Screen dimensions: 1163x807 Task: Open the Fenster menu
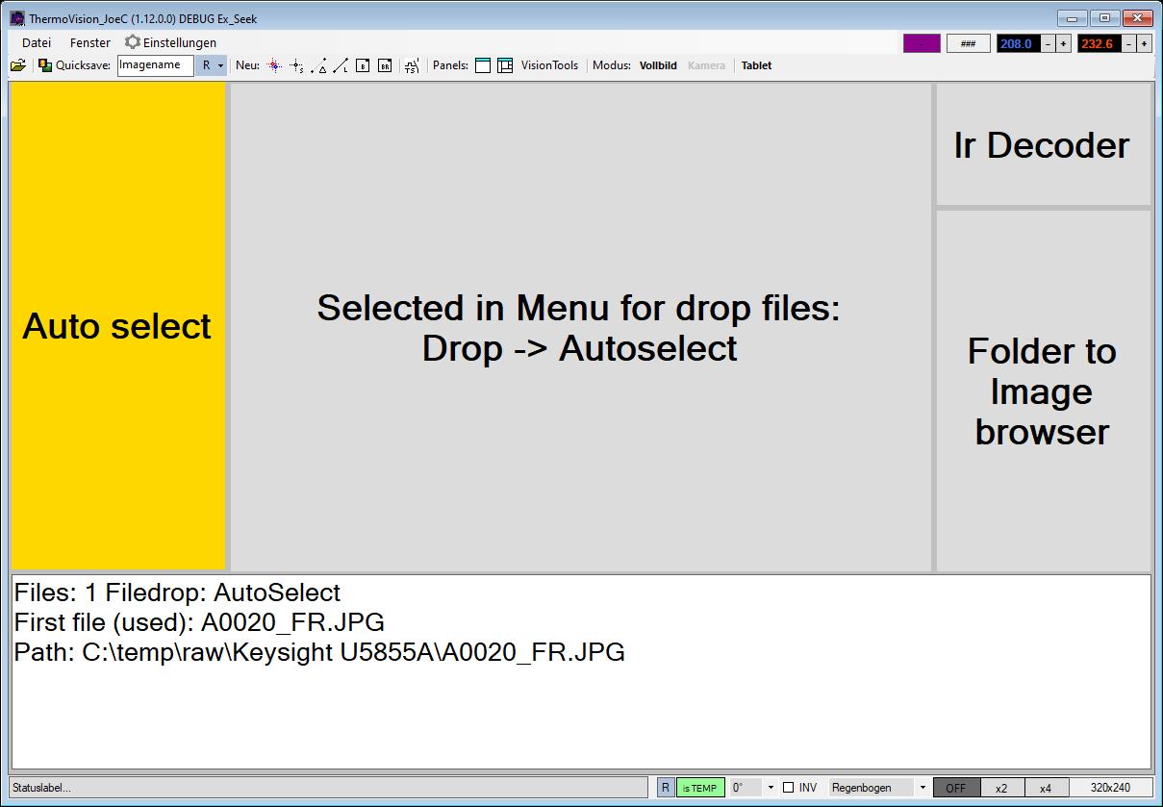[89, 42]
